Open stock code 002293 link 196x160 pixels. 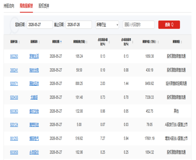[14, 56]
